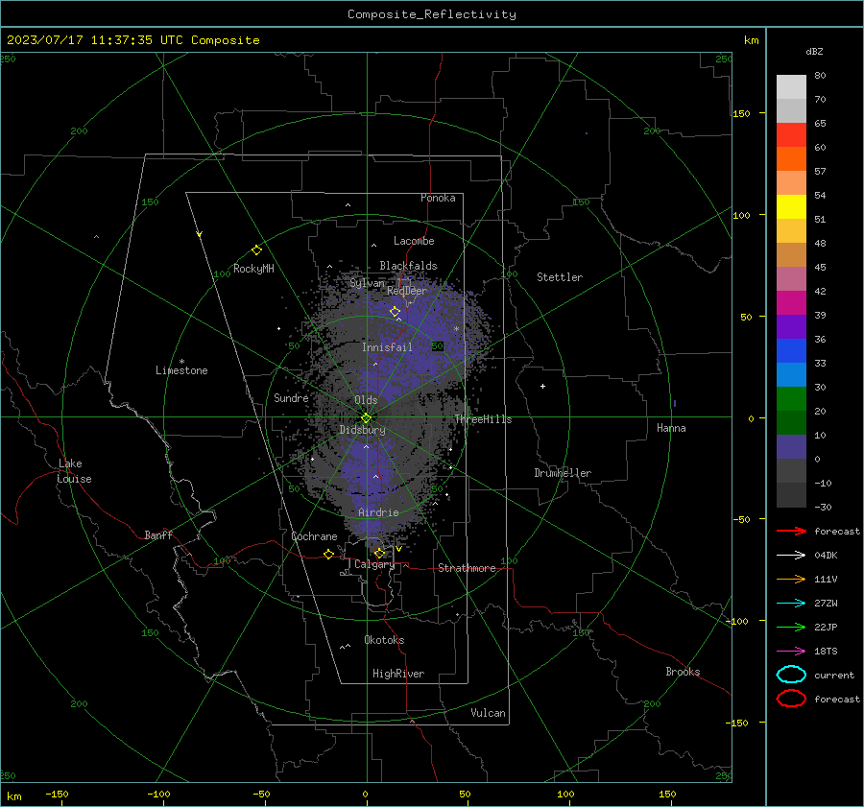Pick the bright green 30-20 dBZ color band

pyautogui.click(x=791, y=398)
